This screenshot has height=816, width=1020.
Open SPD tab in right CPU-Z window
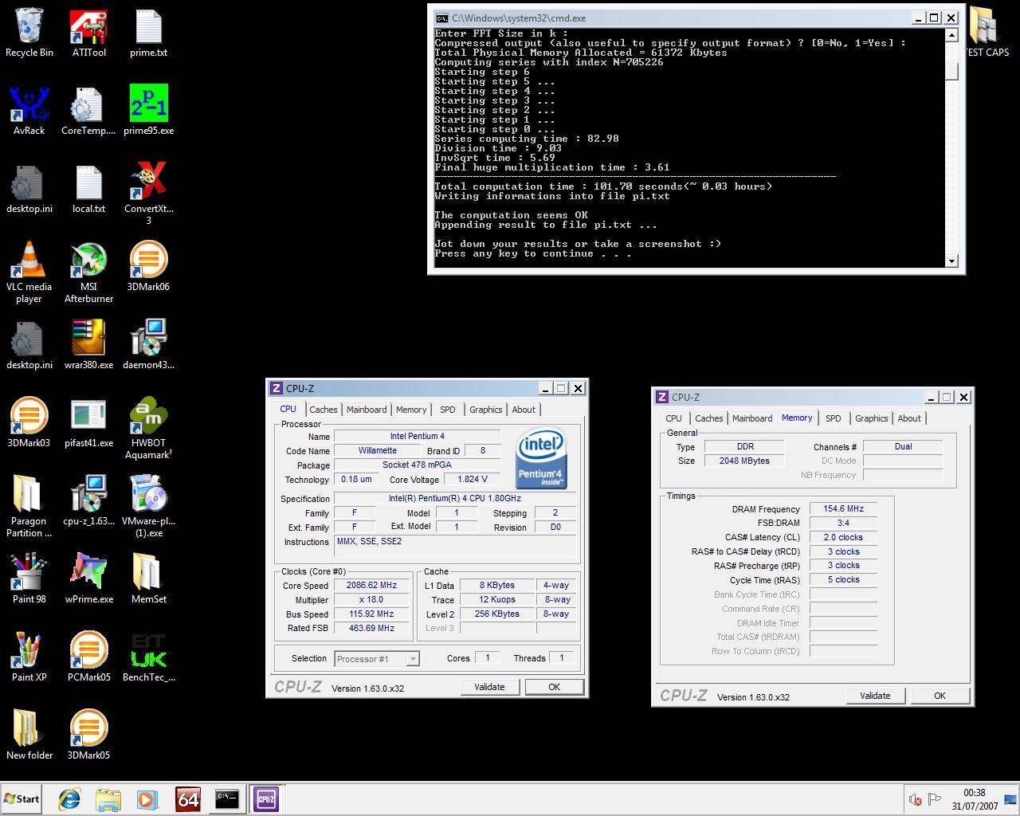[x=834, y=418]
